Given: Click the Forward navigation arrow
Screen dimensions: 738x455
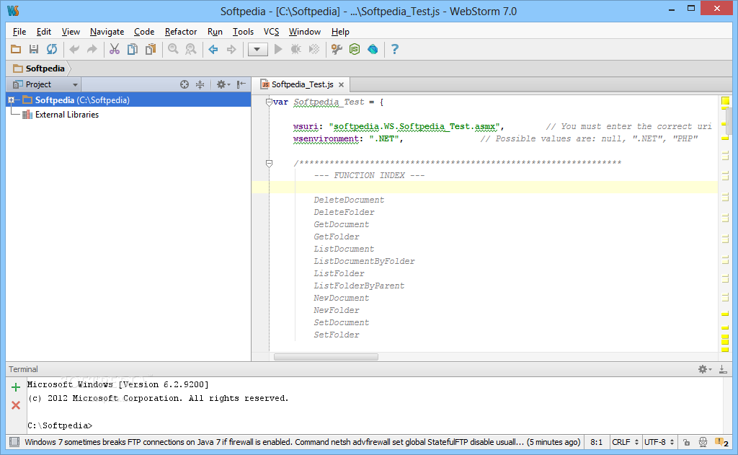Looking at the screenshot, I should pyautogui.click(x=231, y=49).
